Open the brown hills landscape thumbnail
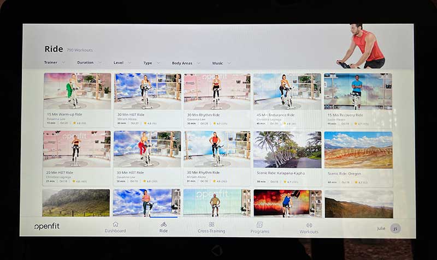 [x=359, y=204]
